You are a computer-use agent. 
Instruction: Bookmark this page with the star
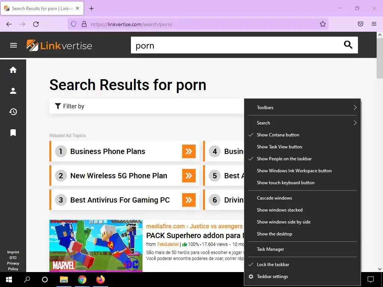323,24
